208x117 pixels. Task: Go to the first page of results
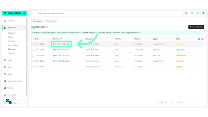pyautogui.click(x=189, y=102)
